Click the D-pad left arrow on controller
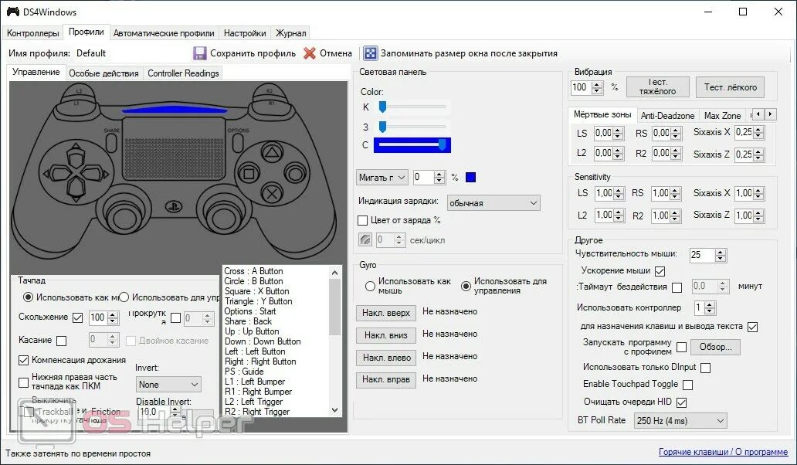The image size is (797, 465). (x=56, y=173)
